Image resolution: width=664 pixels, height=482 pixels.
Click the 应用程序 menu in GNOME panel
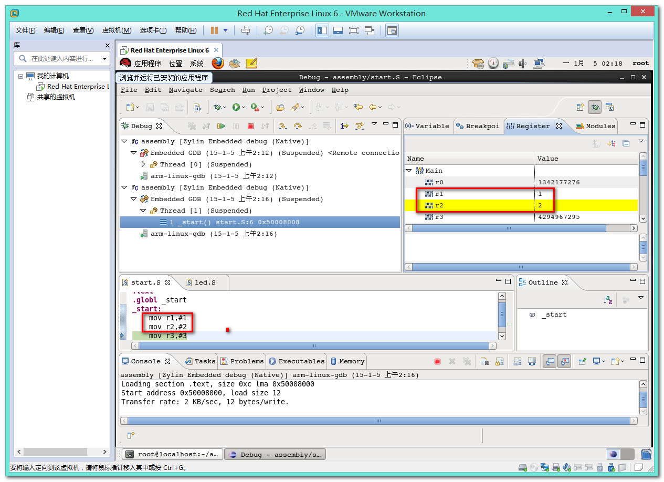coord(147,64)
